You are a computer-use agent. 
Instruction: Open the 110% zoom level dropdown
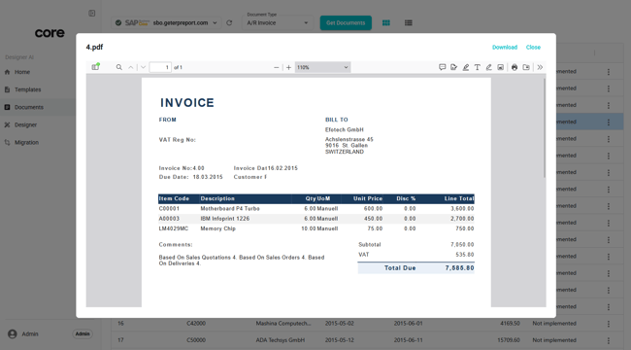coord(322,67)
